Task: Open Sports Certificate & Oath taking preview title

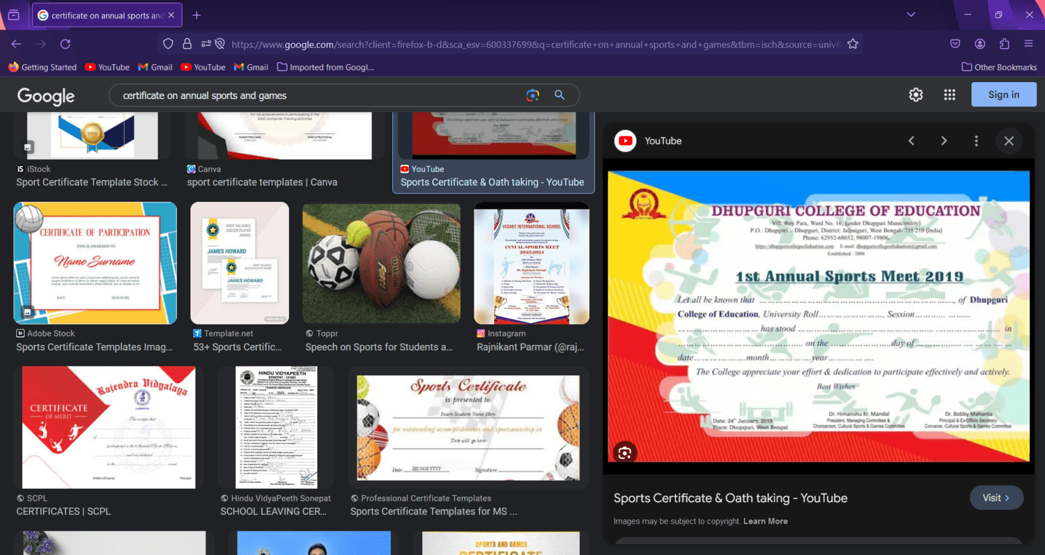Action: (x=731, y=498)
